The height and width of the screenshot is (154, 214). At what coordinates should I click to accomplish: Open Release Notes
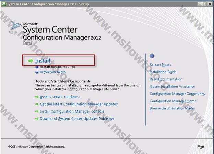(x=160, y=64)
